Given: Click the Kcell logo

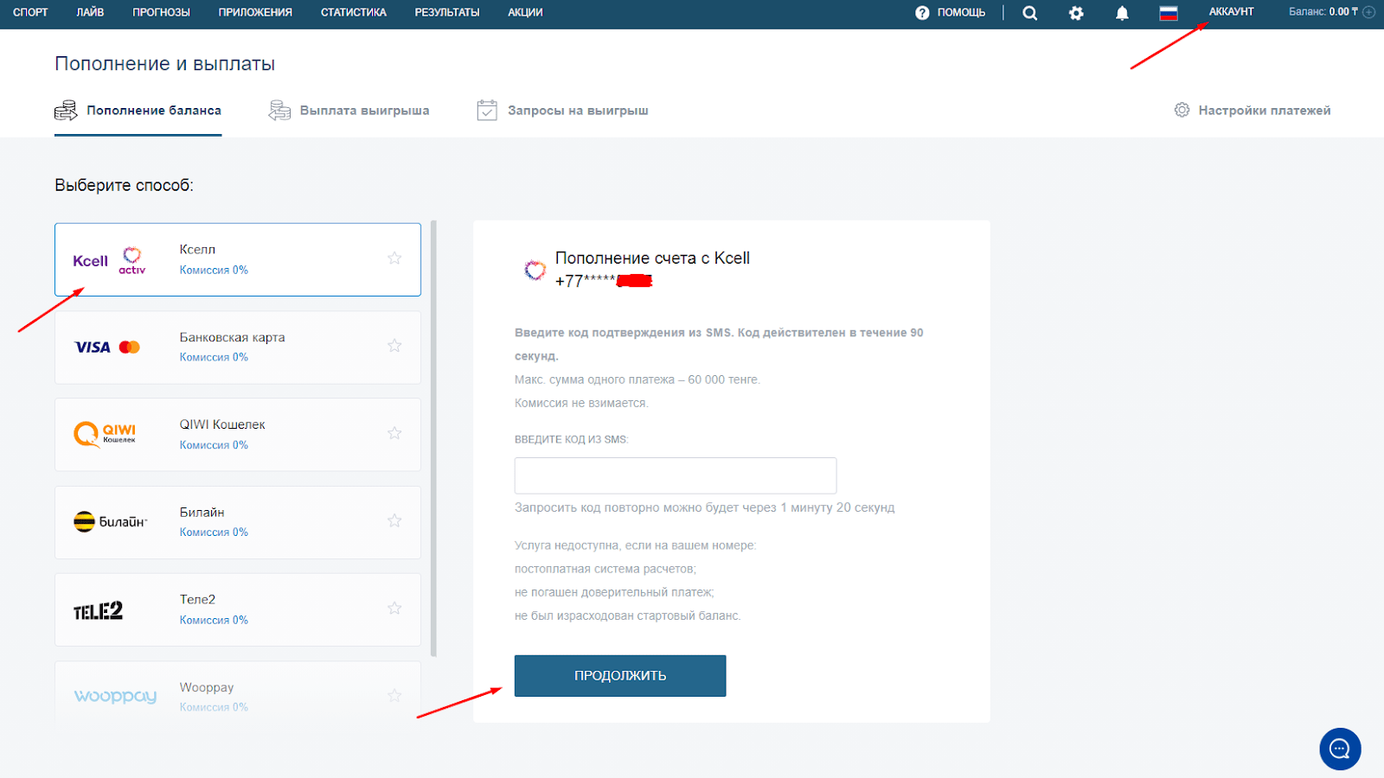Looking at the screenshot, I should [x=109, y=260].
